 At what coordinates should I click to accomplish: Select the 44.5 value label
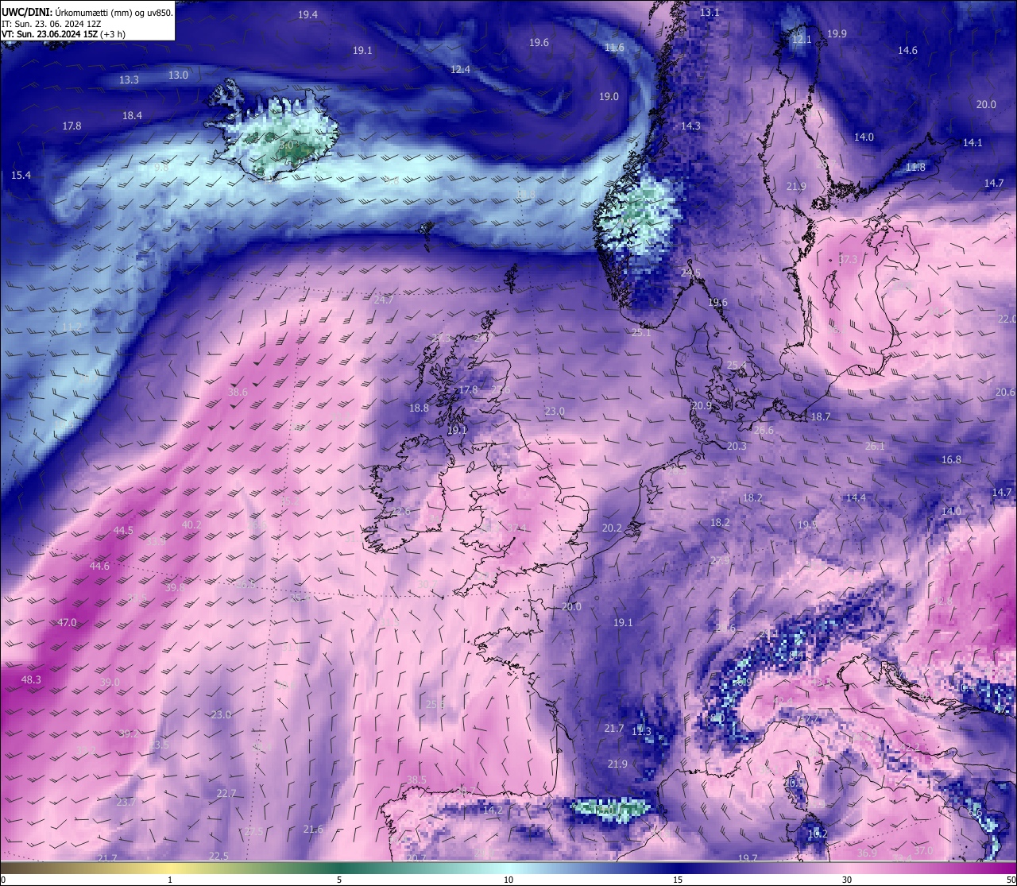point(123,531)
